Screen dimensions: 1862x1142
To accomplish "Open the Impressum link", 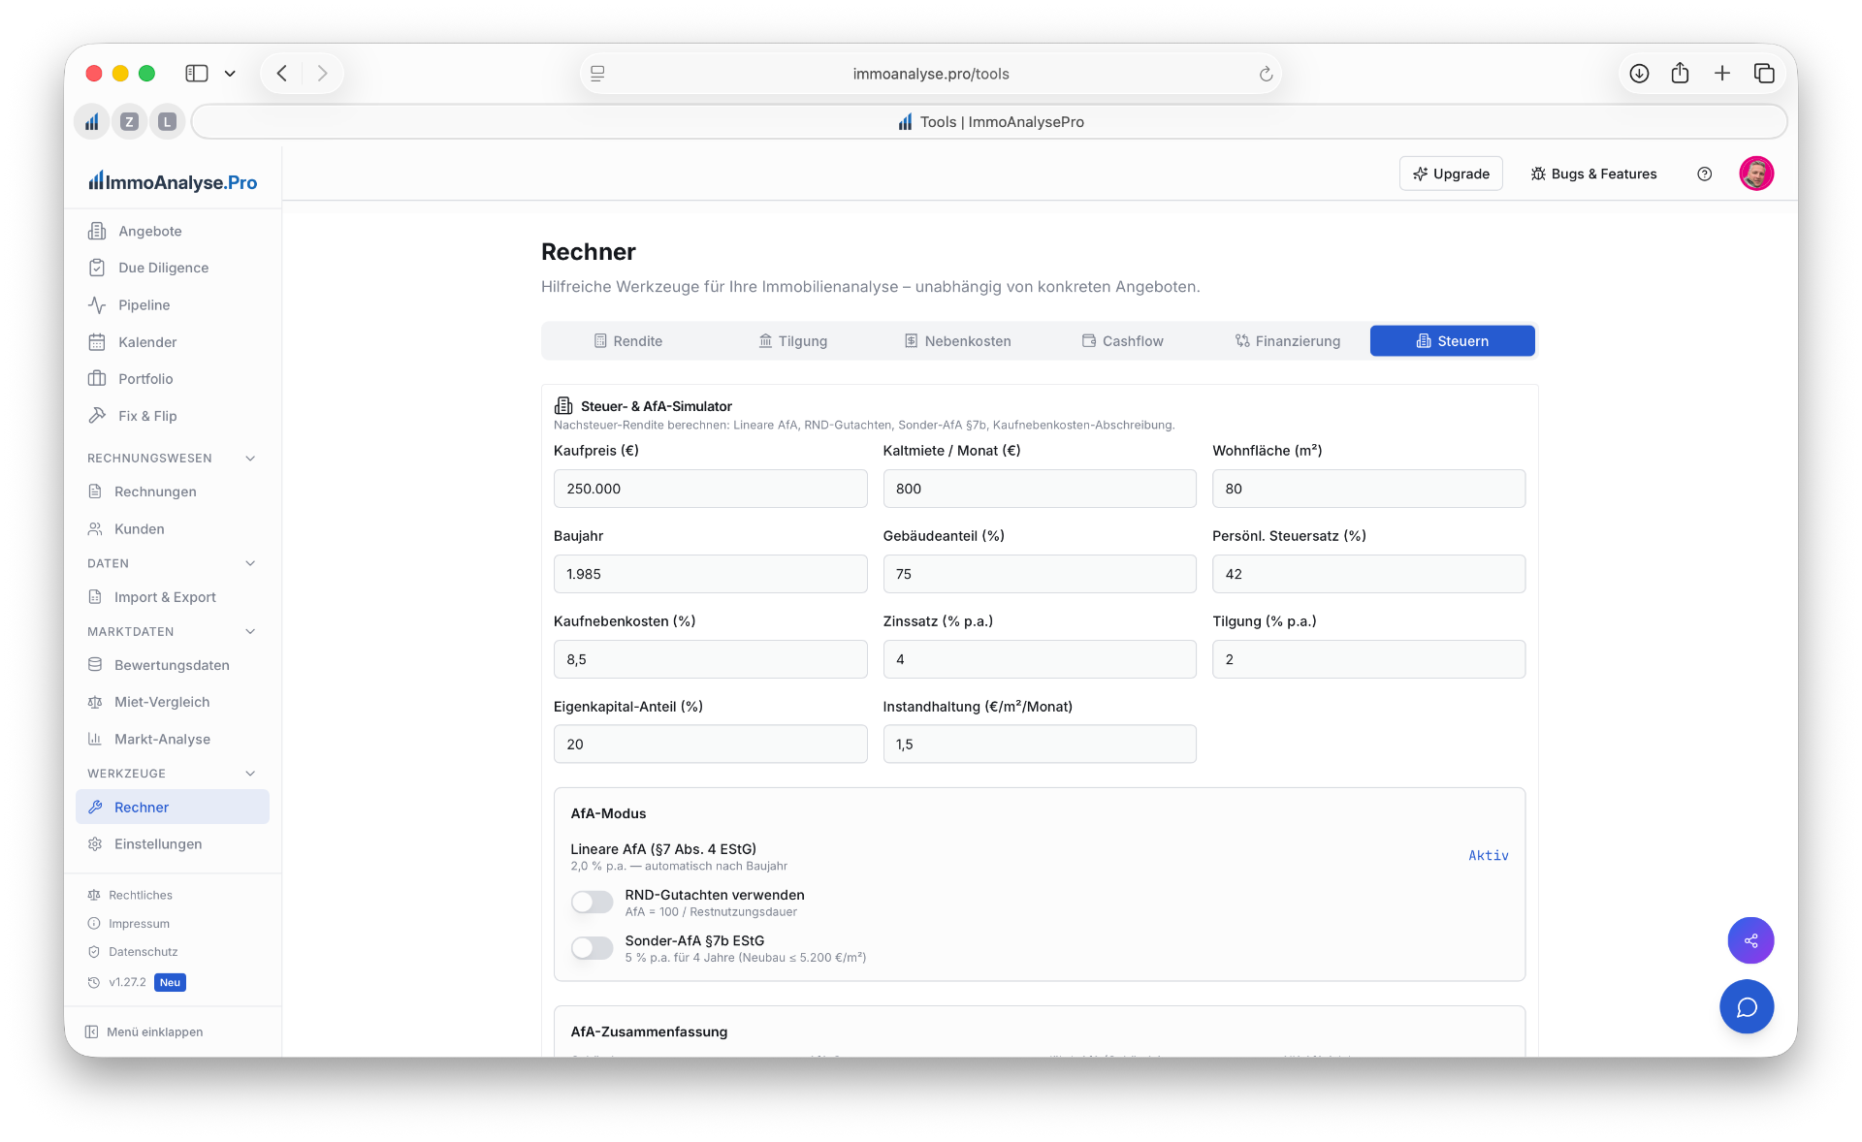I will (x=139, y=924).
